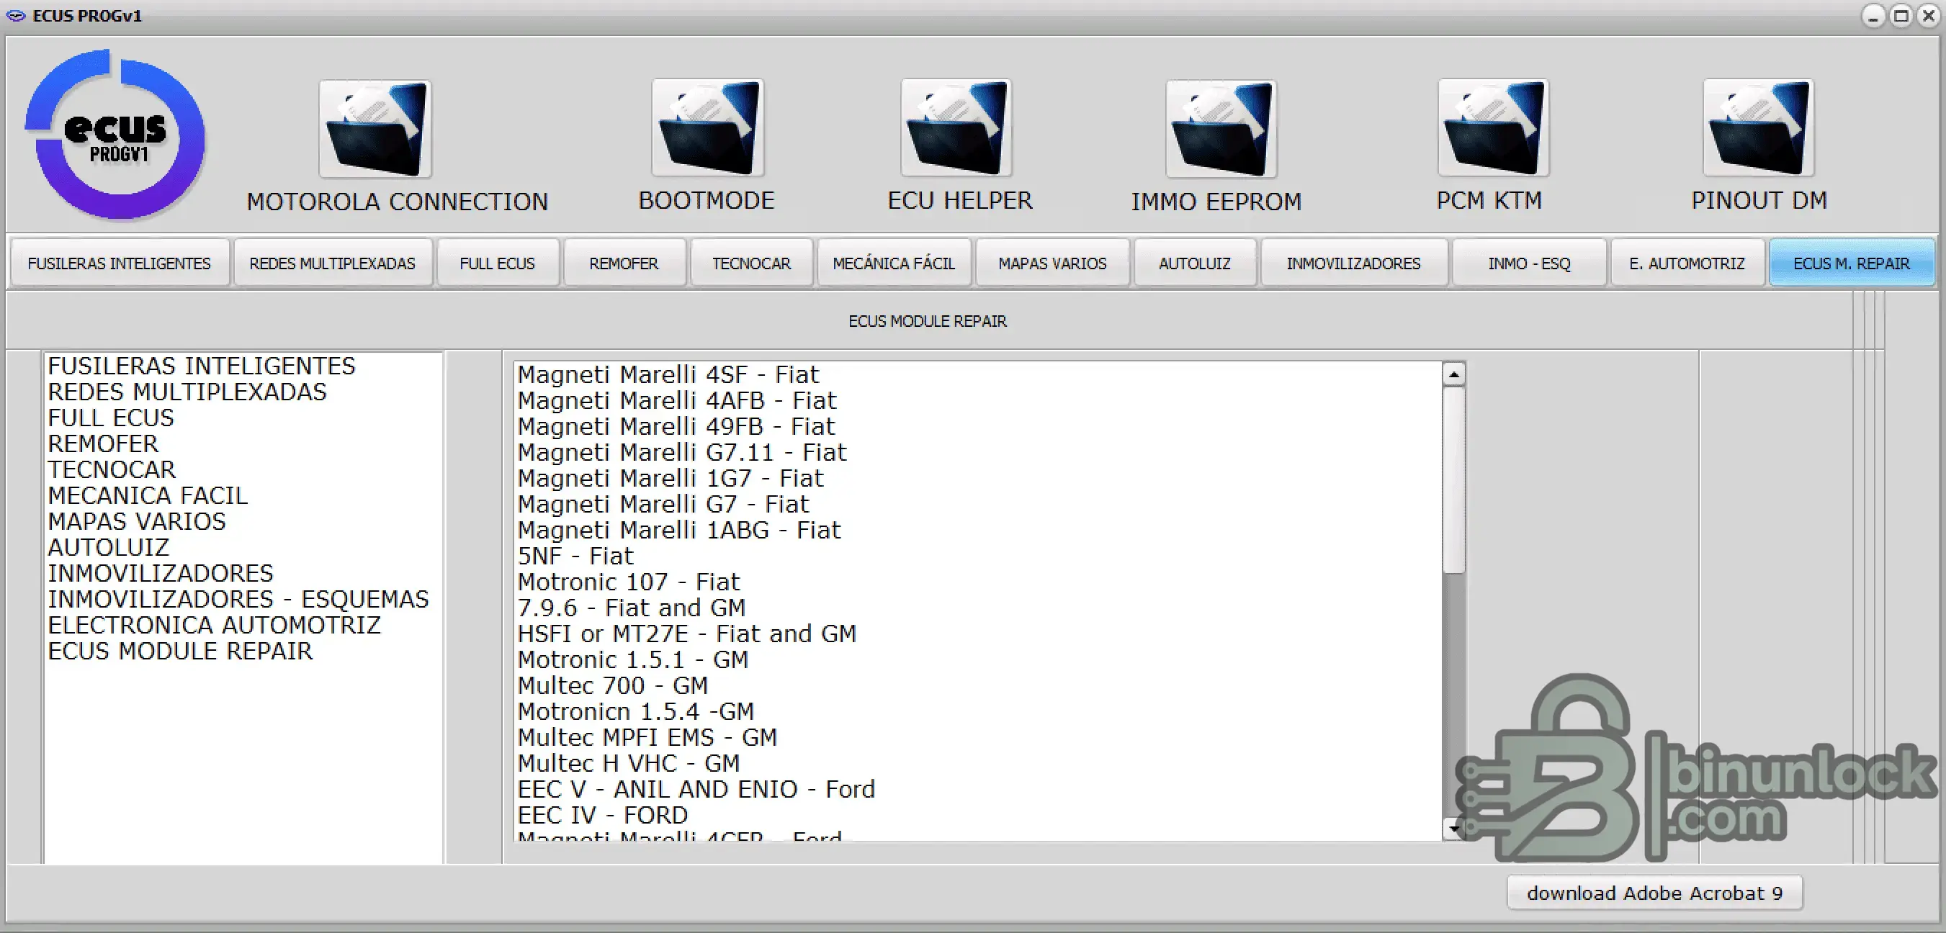
Task: Click the ECU list vertical scrollbar thumb
Action: point(1453,480)
